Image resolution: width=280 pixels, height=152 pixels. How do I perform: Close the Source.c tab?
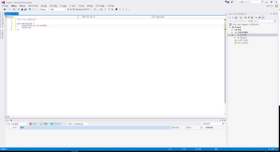coord(17,14)
